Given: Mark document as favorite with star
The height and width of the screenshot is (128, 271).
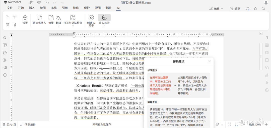Looking at the screenshot, I should point(255,8).
